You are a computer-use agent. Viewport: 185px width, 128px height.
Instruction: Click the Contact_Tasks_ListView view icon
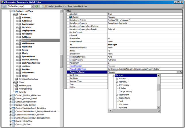coord(13,105)
